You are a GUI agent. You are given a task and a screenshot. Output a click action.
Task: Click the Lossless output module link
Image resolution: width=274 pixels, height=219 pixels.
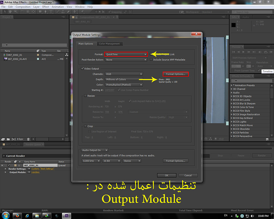(36, 172)
